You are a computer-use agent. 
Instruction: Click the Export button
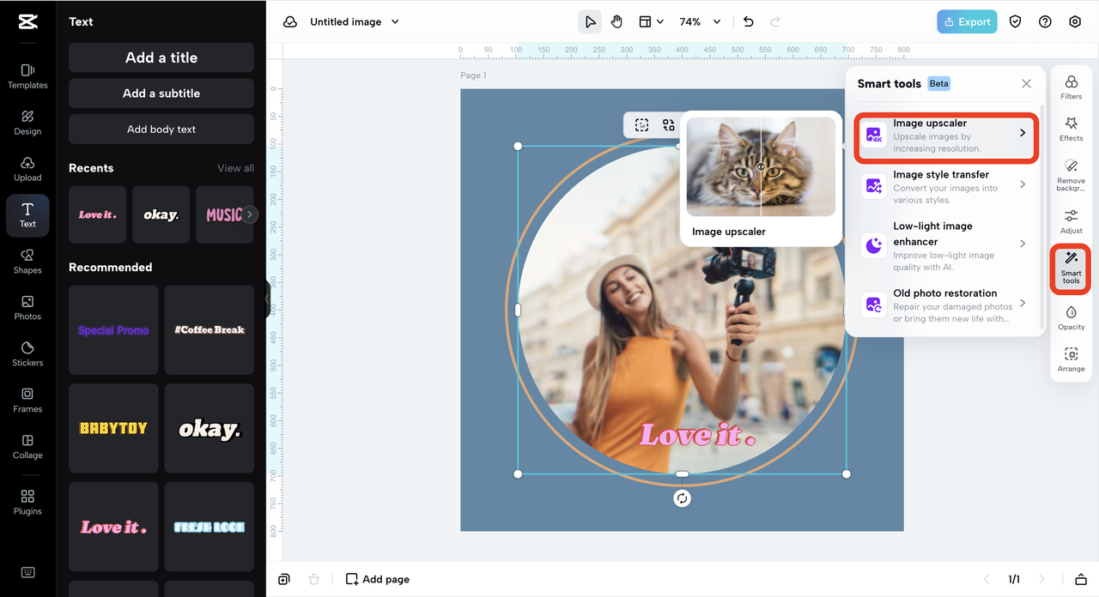pyautogui.click(x=967, y=21)
